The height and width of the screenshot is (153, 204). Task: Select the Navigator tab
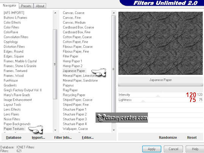tap(9, 5)
